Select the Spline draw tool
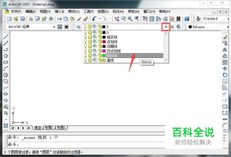 6,88
